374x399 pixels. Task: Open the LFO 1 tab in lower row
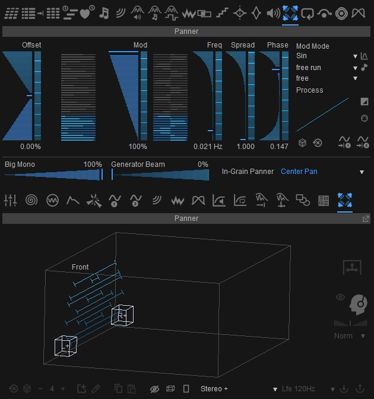[115, 201]
